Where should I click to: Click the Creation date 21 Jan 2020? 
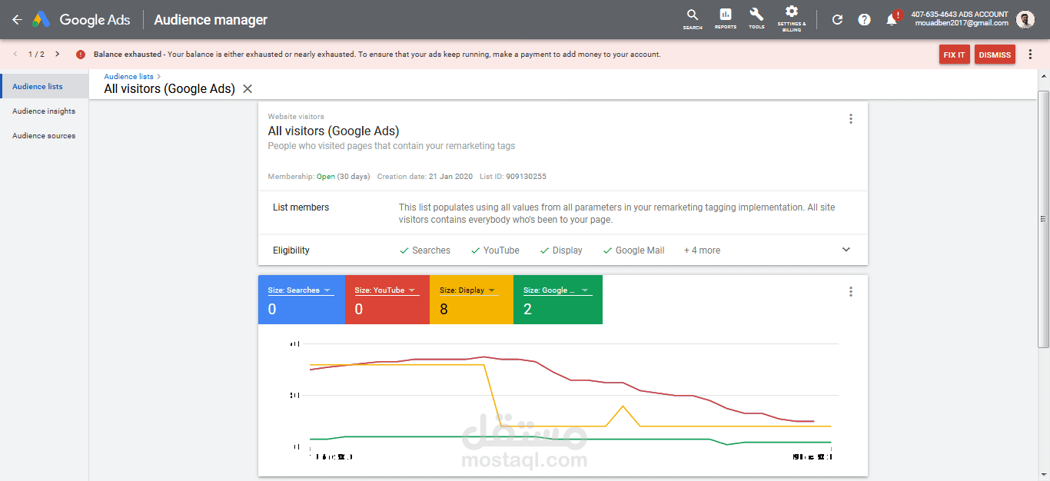424,177
